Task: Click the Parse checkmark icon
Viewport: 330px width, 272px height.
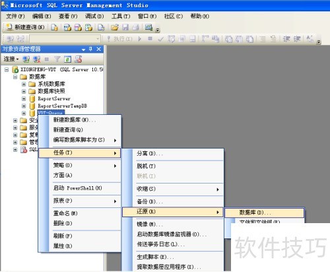Action: point(160,39)
